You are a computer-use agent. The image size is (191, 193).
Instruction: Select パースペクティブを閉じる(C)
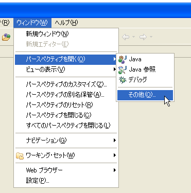click(66, 115)
